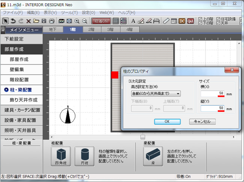Click the open folder icon
The image size is (244, 182).
tap(36, 21)
